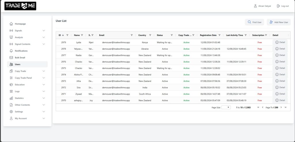Go to the next page arrow

coord(281,107)
